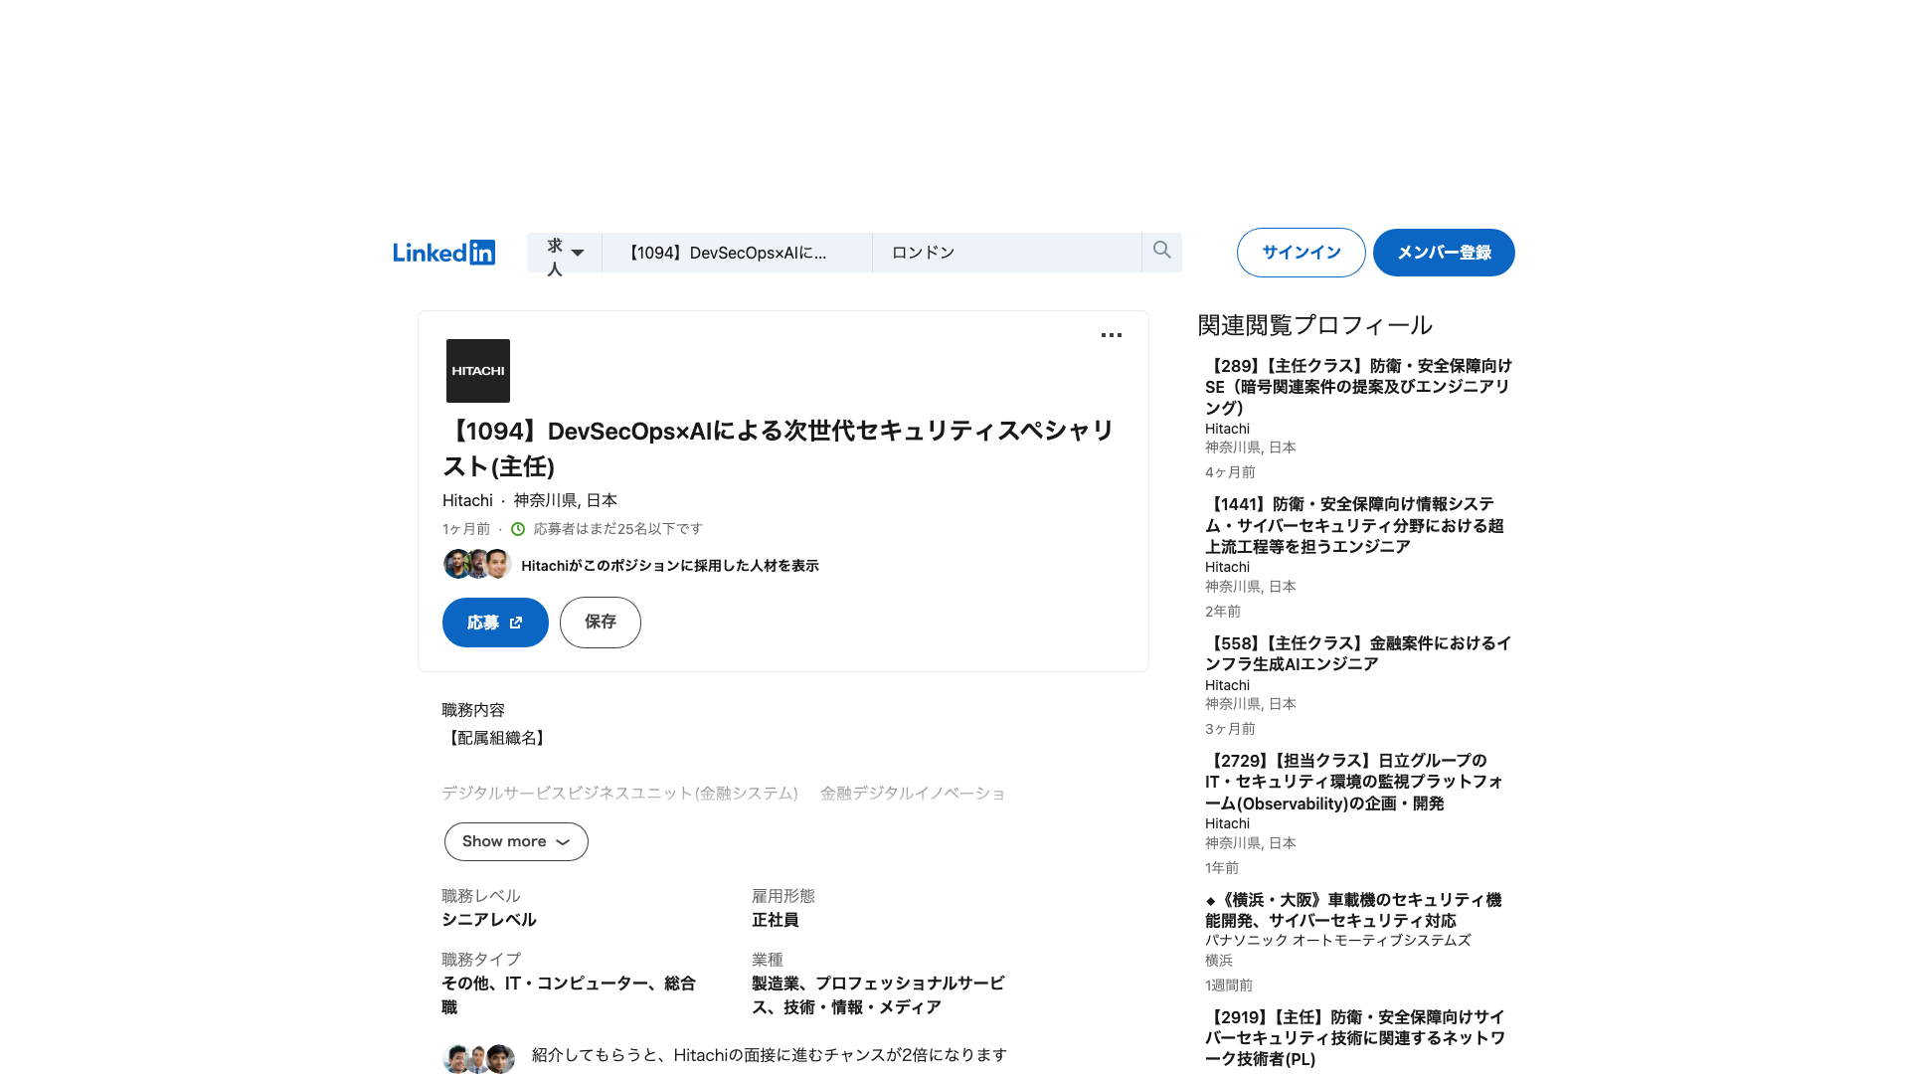This screenshot has width=1909, height=1074.
Task: View people Hitachi hired for this position
Action: click(x=670, y=566)
